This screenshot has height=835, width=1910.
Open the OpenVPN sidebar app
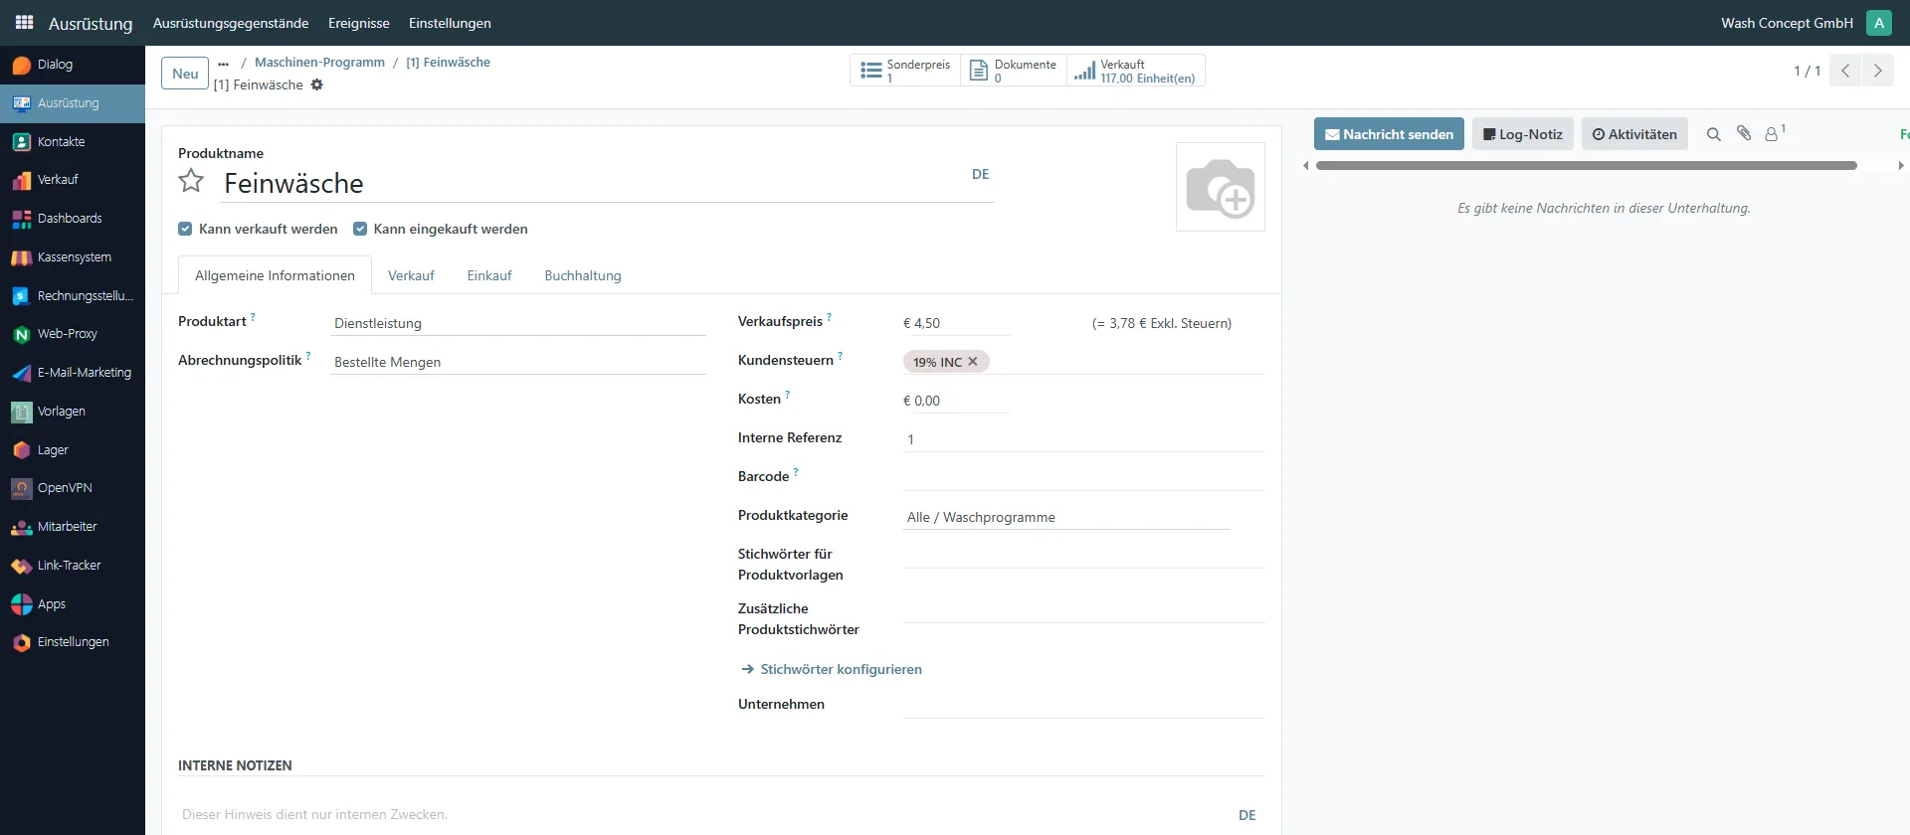65,488
